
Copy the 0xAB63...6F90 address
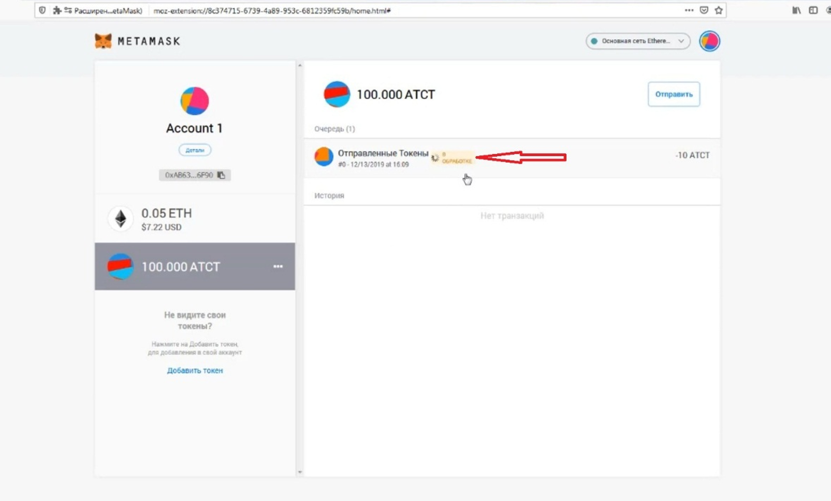195,175
